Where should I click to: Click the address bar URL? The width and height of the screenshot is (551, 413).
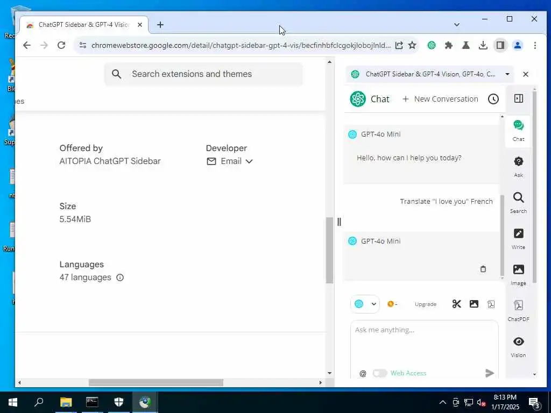pyautogui.click(x=241, y=45)
